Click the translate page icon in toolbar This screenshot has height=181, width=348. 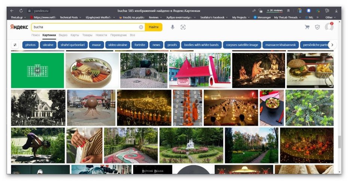254,10
